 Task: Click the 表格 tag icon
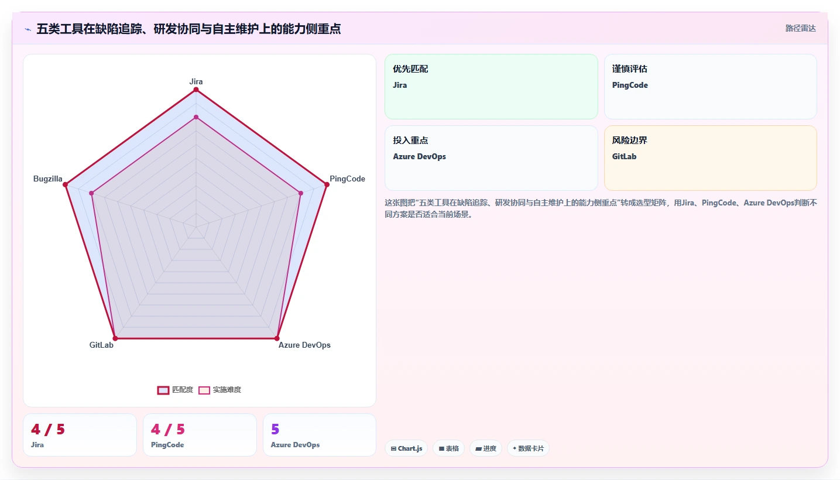click(x=441, y=448)
